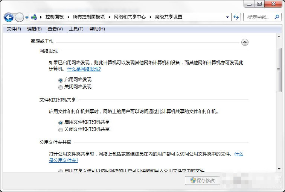Maximize the window

(x=259, y=4)
